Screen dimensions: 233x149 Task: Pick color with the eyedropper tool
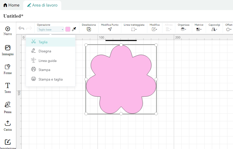click(74, 29)
